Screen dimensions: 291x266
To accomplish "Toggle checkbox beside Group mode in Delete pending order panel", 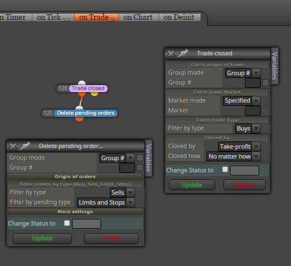I will click(x=139, y=158).
